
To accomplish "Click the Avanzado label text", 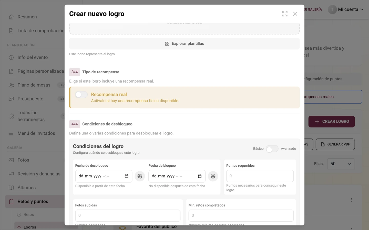I will (289, 149).
